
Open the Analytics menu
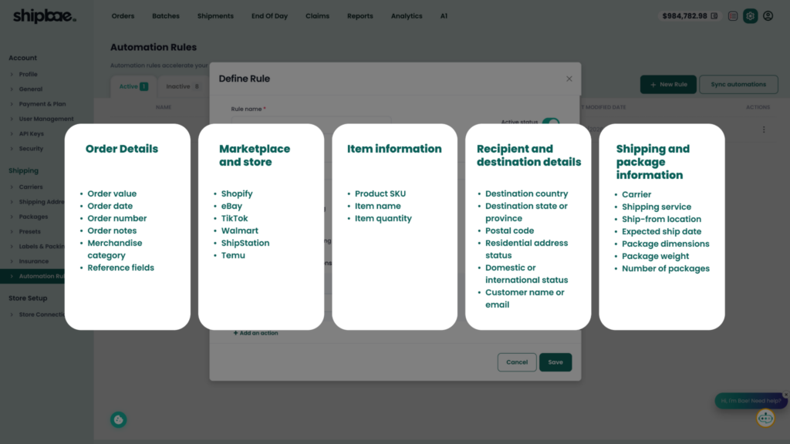(x=407, y=16)
